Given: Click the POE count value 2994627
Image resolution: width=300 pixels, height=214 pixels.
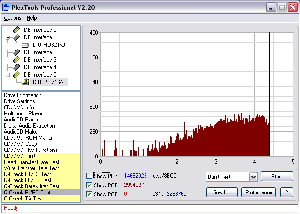Looking at the screenshot, I should pos(134,185).
